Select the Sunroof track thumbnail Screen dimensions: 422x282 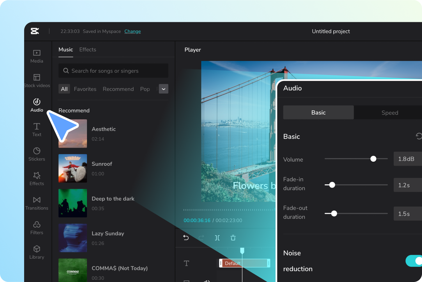(x=73, y=168)
